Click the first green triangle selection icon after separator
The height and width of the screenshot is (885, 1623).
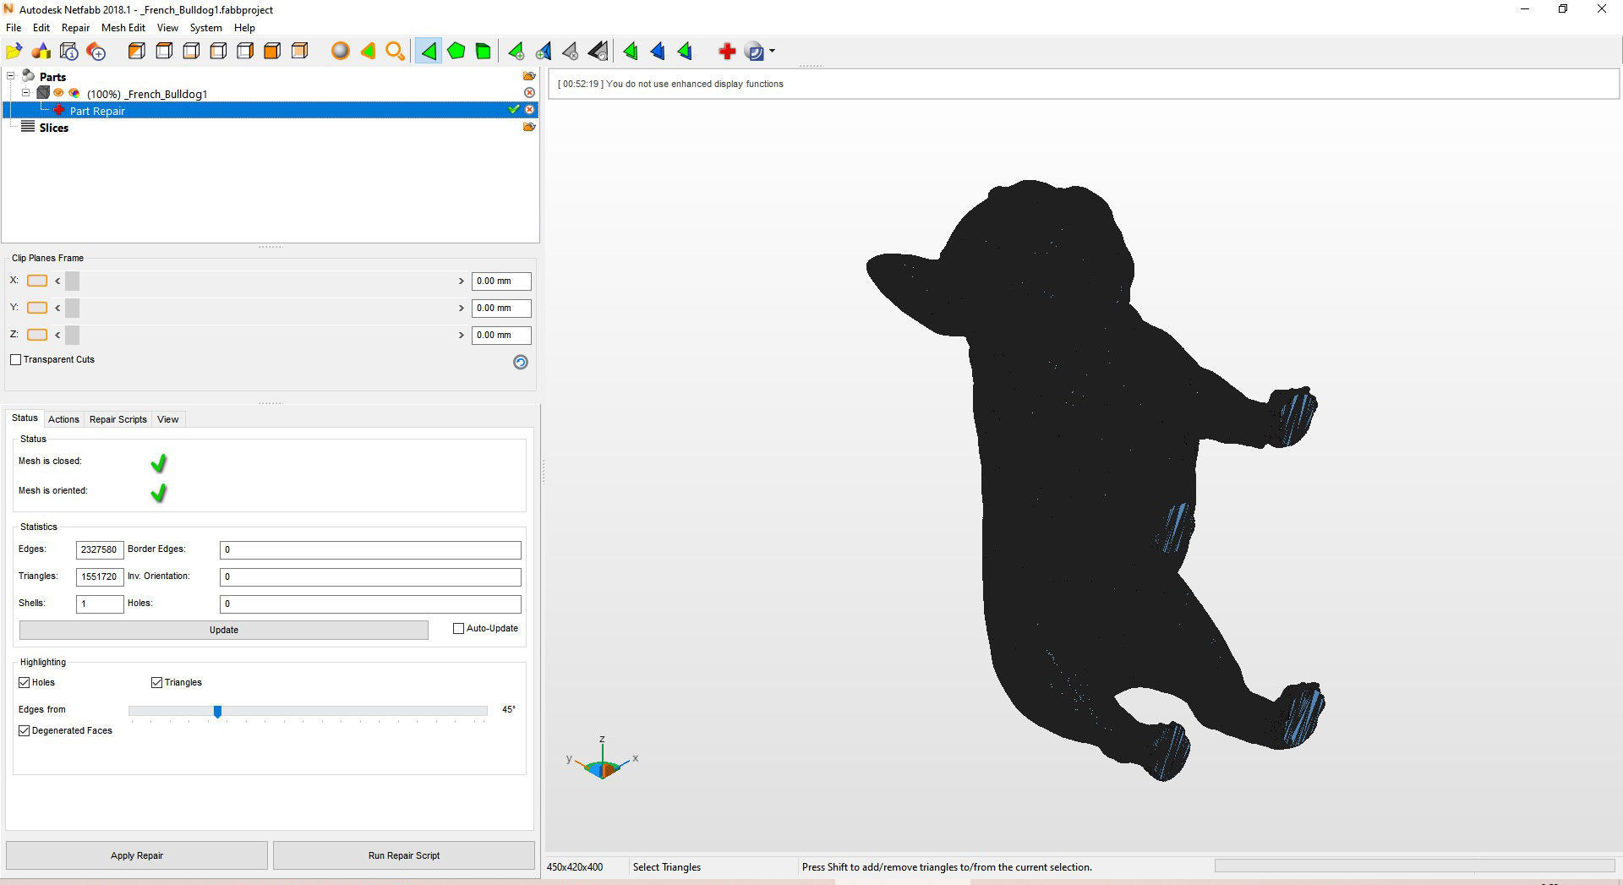pos(631,52)
